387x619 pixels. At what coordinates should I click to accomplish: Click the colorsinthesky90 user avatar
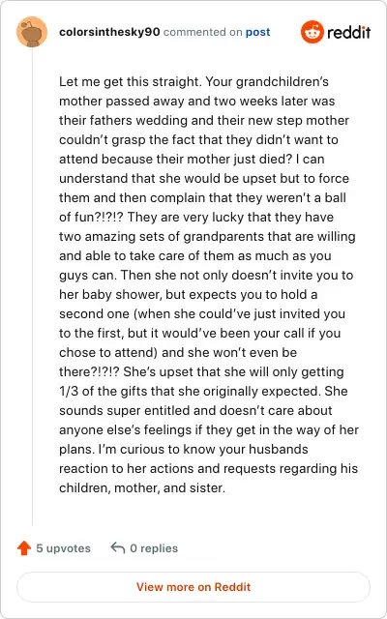32,32
